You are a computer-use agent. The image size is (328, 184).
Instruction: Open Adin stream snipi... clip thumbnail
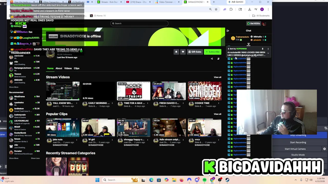tap(169, 128)
